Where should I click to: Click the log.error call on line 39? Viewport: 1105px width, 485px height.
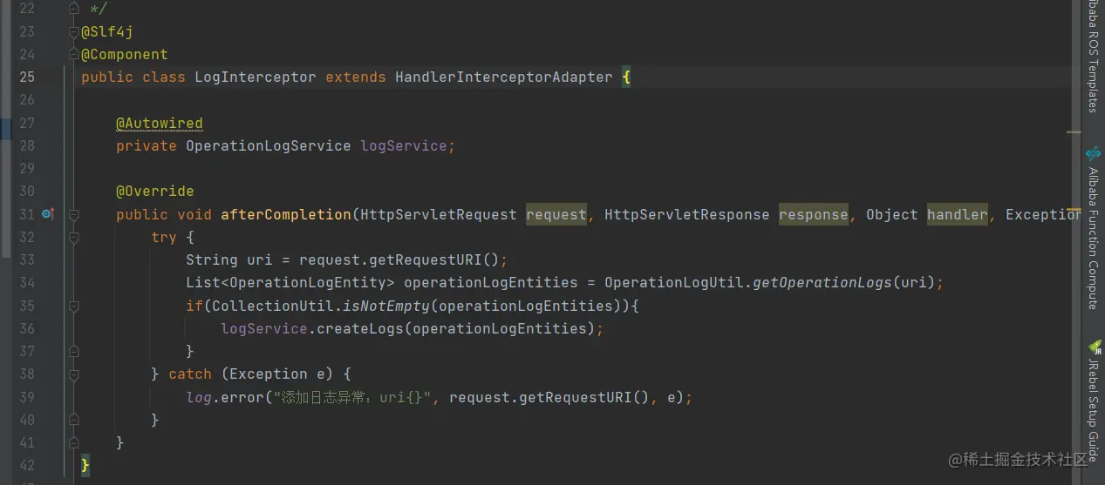click(x=225, y=397)
